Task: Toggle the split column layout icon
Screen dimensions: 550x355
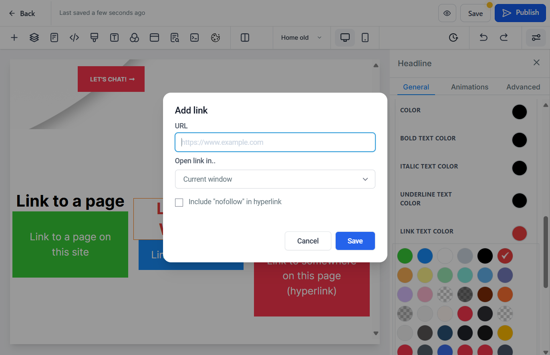Action: 245,38
